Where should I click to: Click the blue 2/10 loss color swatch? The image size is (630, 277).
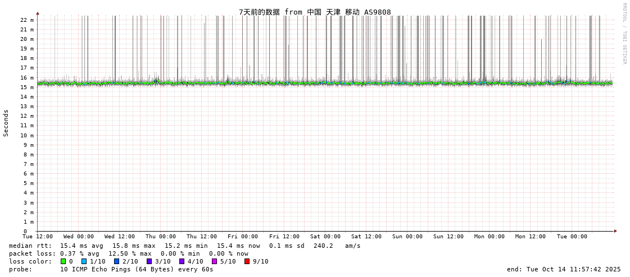coord(116,261)
